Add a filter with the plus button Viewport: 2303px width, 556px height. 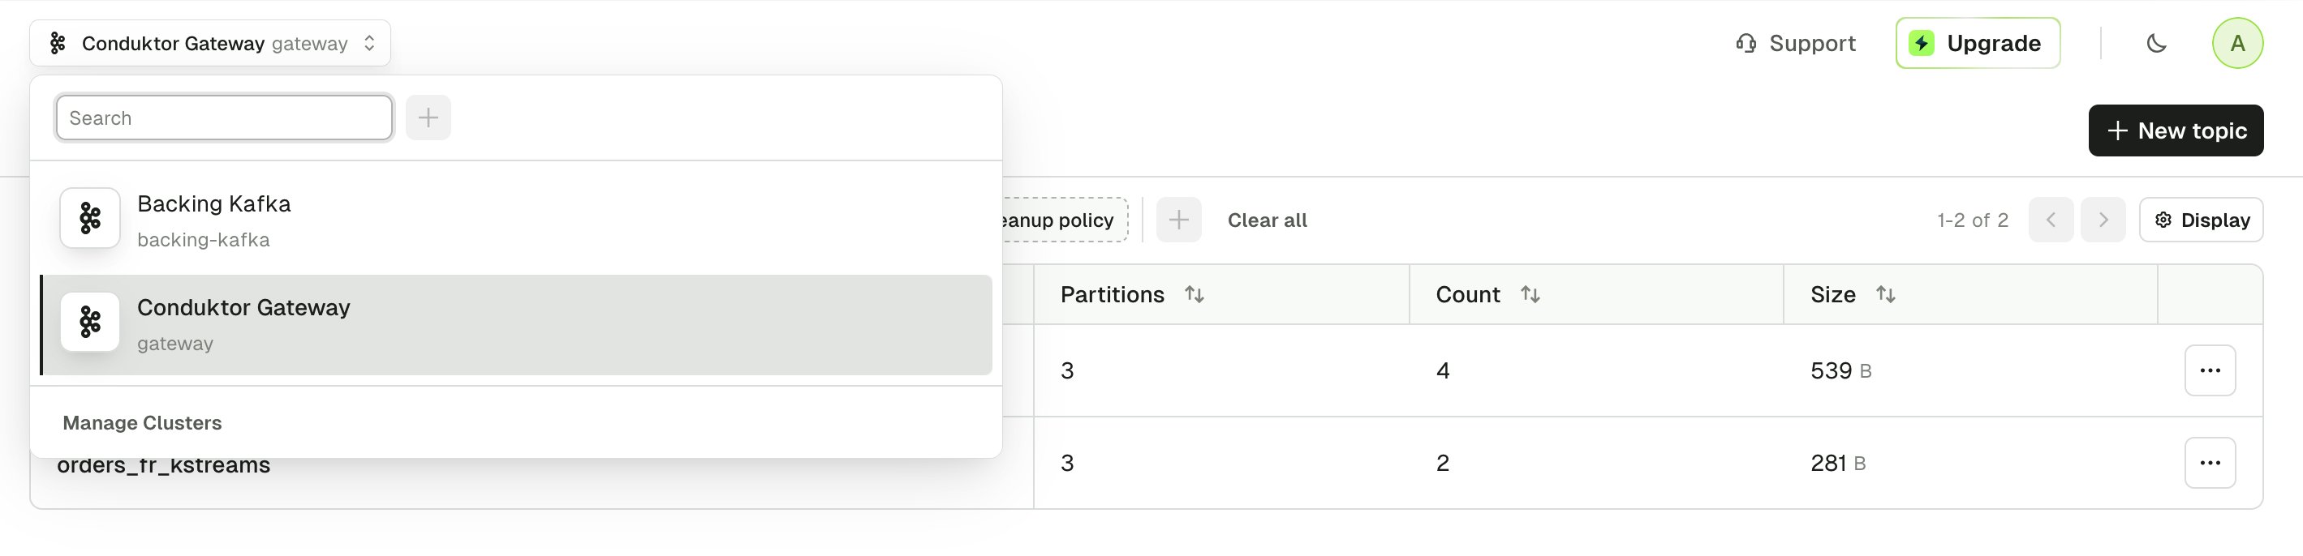pos(1178,220)
